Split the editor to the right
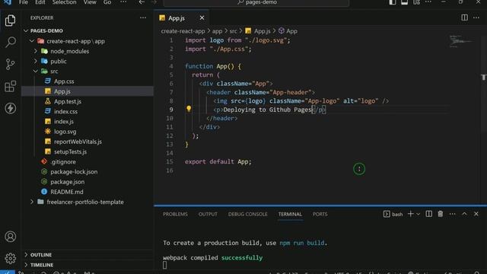Image resolution: width=487 pixels, height=274 pixels. (464, 18)
